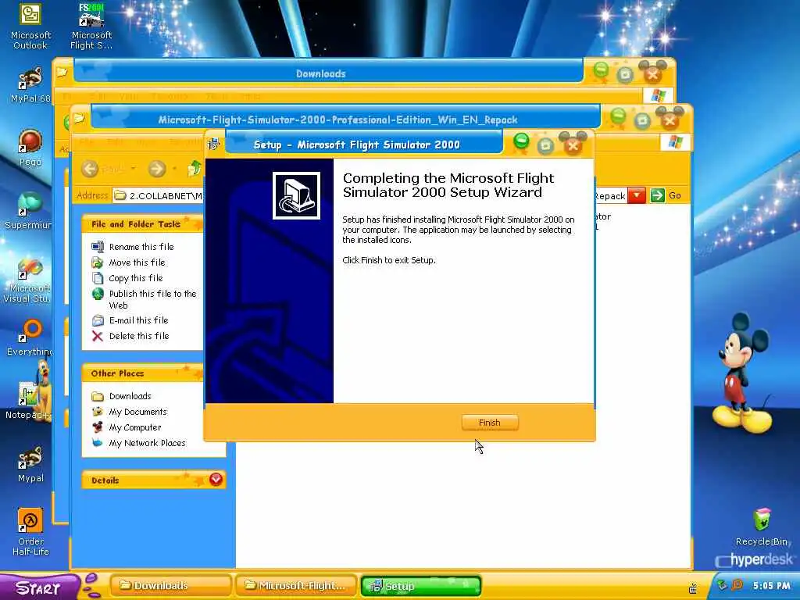Click the green Go arrow button

658,195
